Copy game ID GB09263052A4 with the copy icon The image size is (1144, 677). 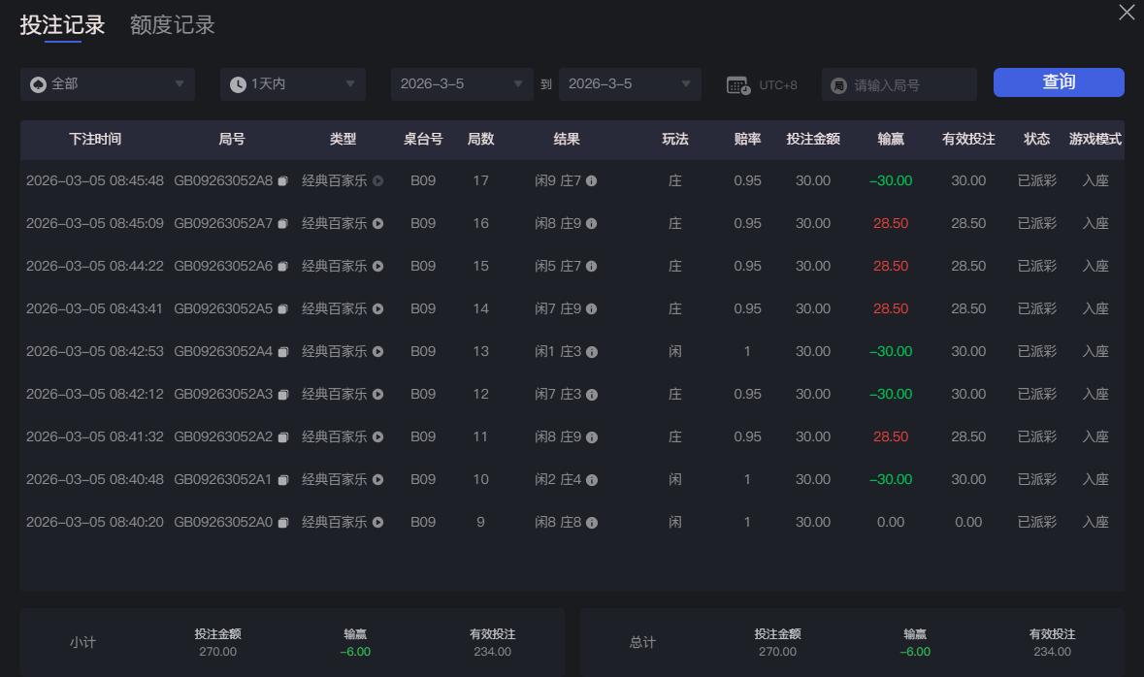[281, 351]
